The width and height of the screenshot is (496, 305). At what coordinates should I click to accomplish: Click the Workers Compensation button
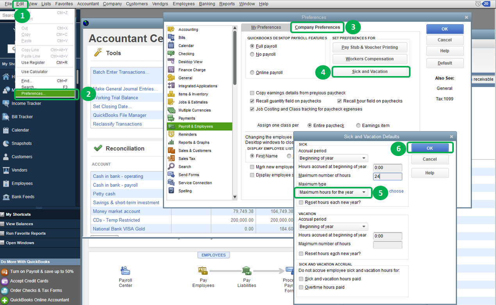(x=370, y=59)
